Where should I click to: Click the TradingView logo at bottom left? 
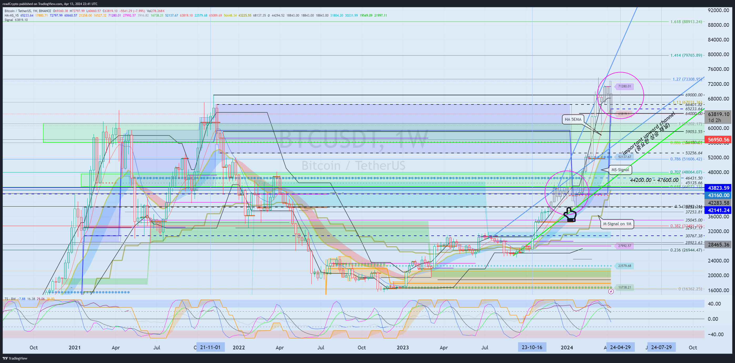point(15,358)
